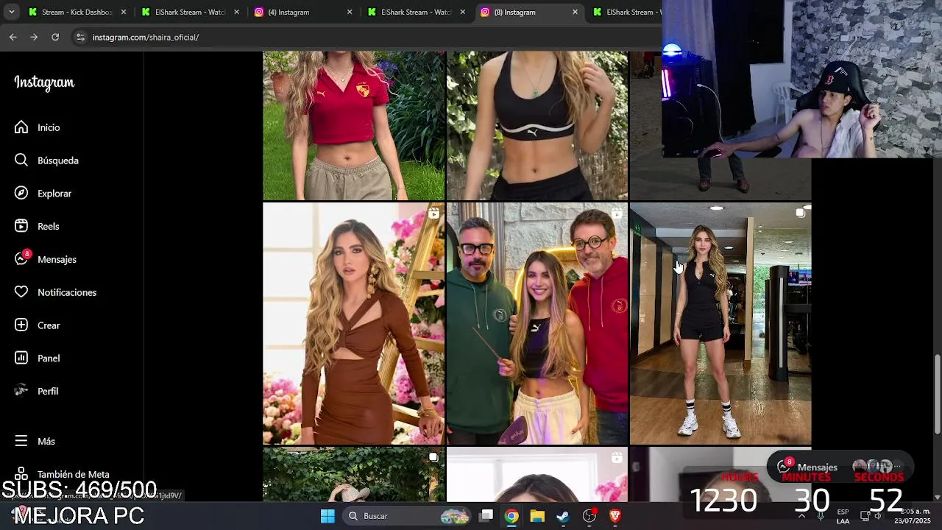Open the floating Mensajes chat button

[x=840, y=467]
